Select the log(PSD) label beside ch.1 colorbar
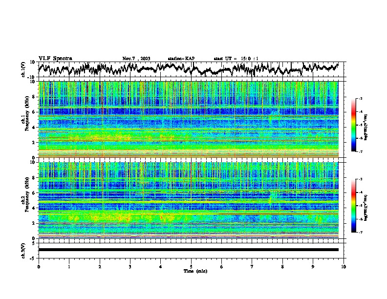This screenshot has height=299, width=387. (366, 127)
